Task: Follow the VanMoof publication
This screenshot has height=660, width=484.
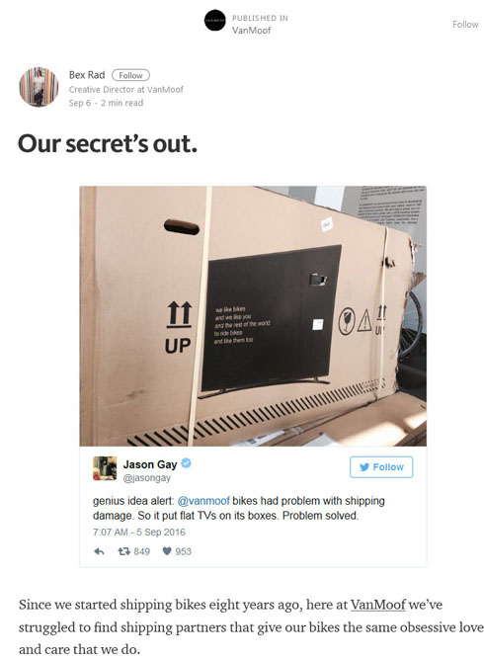Action: click(465, 25)
